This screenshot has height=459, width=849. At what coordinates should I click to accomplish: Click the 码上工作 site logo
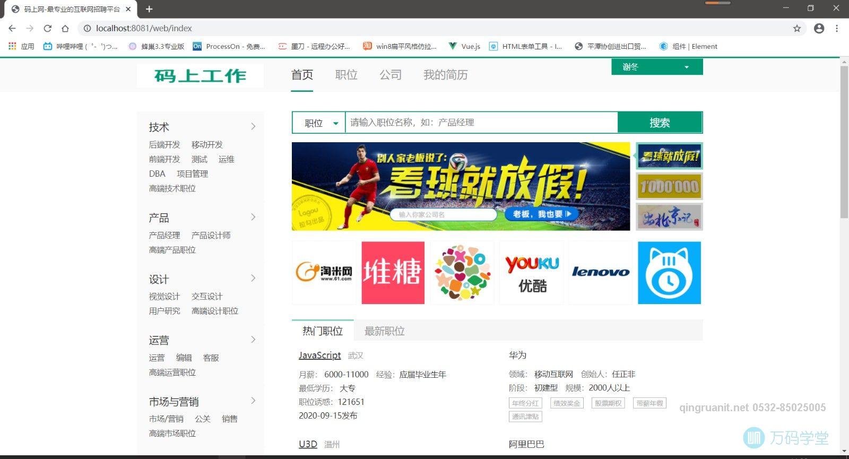pos(200,75)
